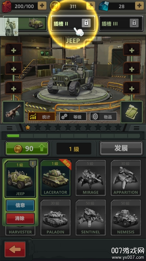
Task: Click the red back arrow button
Action: pyautogui.click(x=15, y=249)
